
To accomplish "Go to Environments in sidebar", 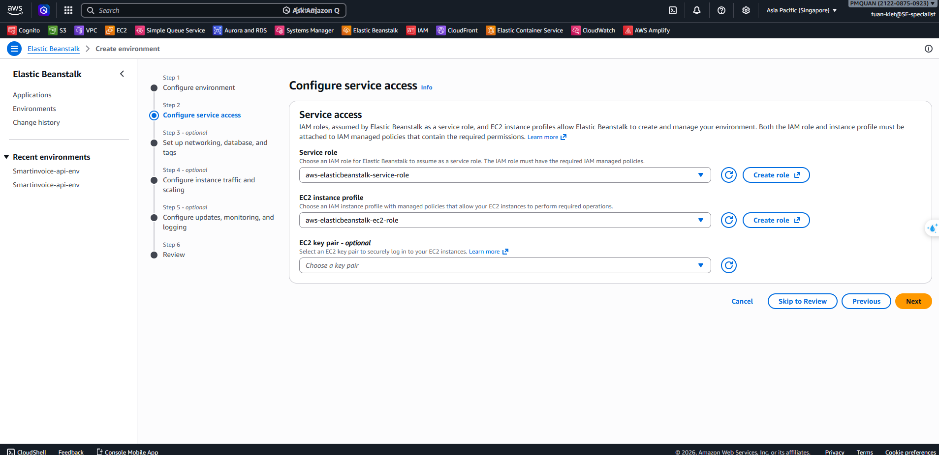I will click(x=34, y=109).
